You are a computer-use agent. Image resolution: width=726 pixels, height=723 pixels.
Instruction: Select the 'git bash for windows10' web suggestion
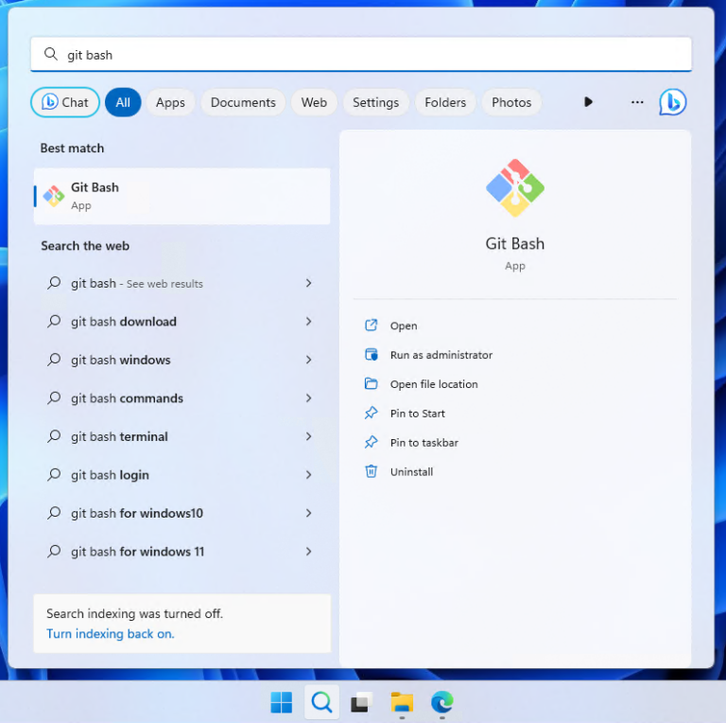click(x=181, y=514)
